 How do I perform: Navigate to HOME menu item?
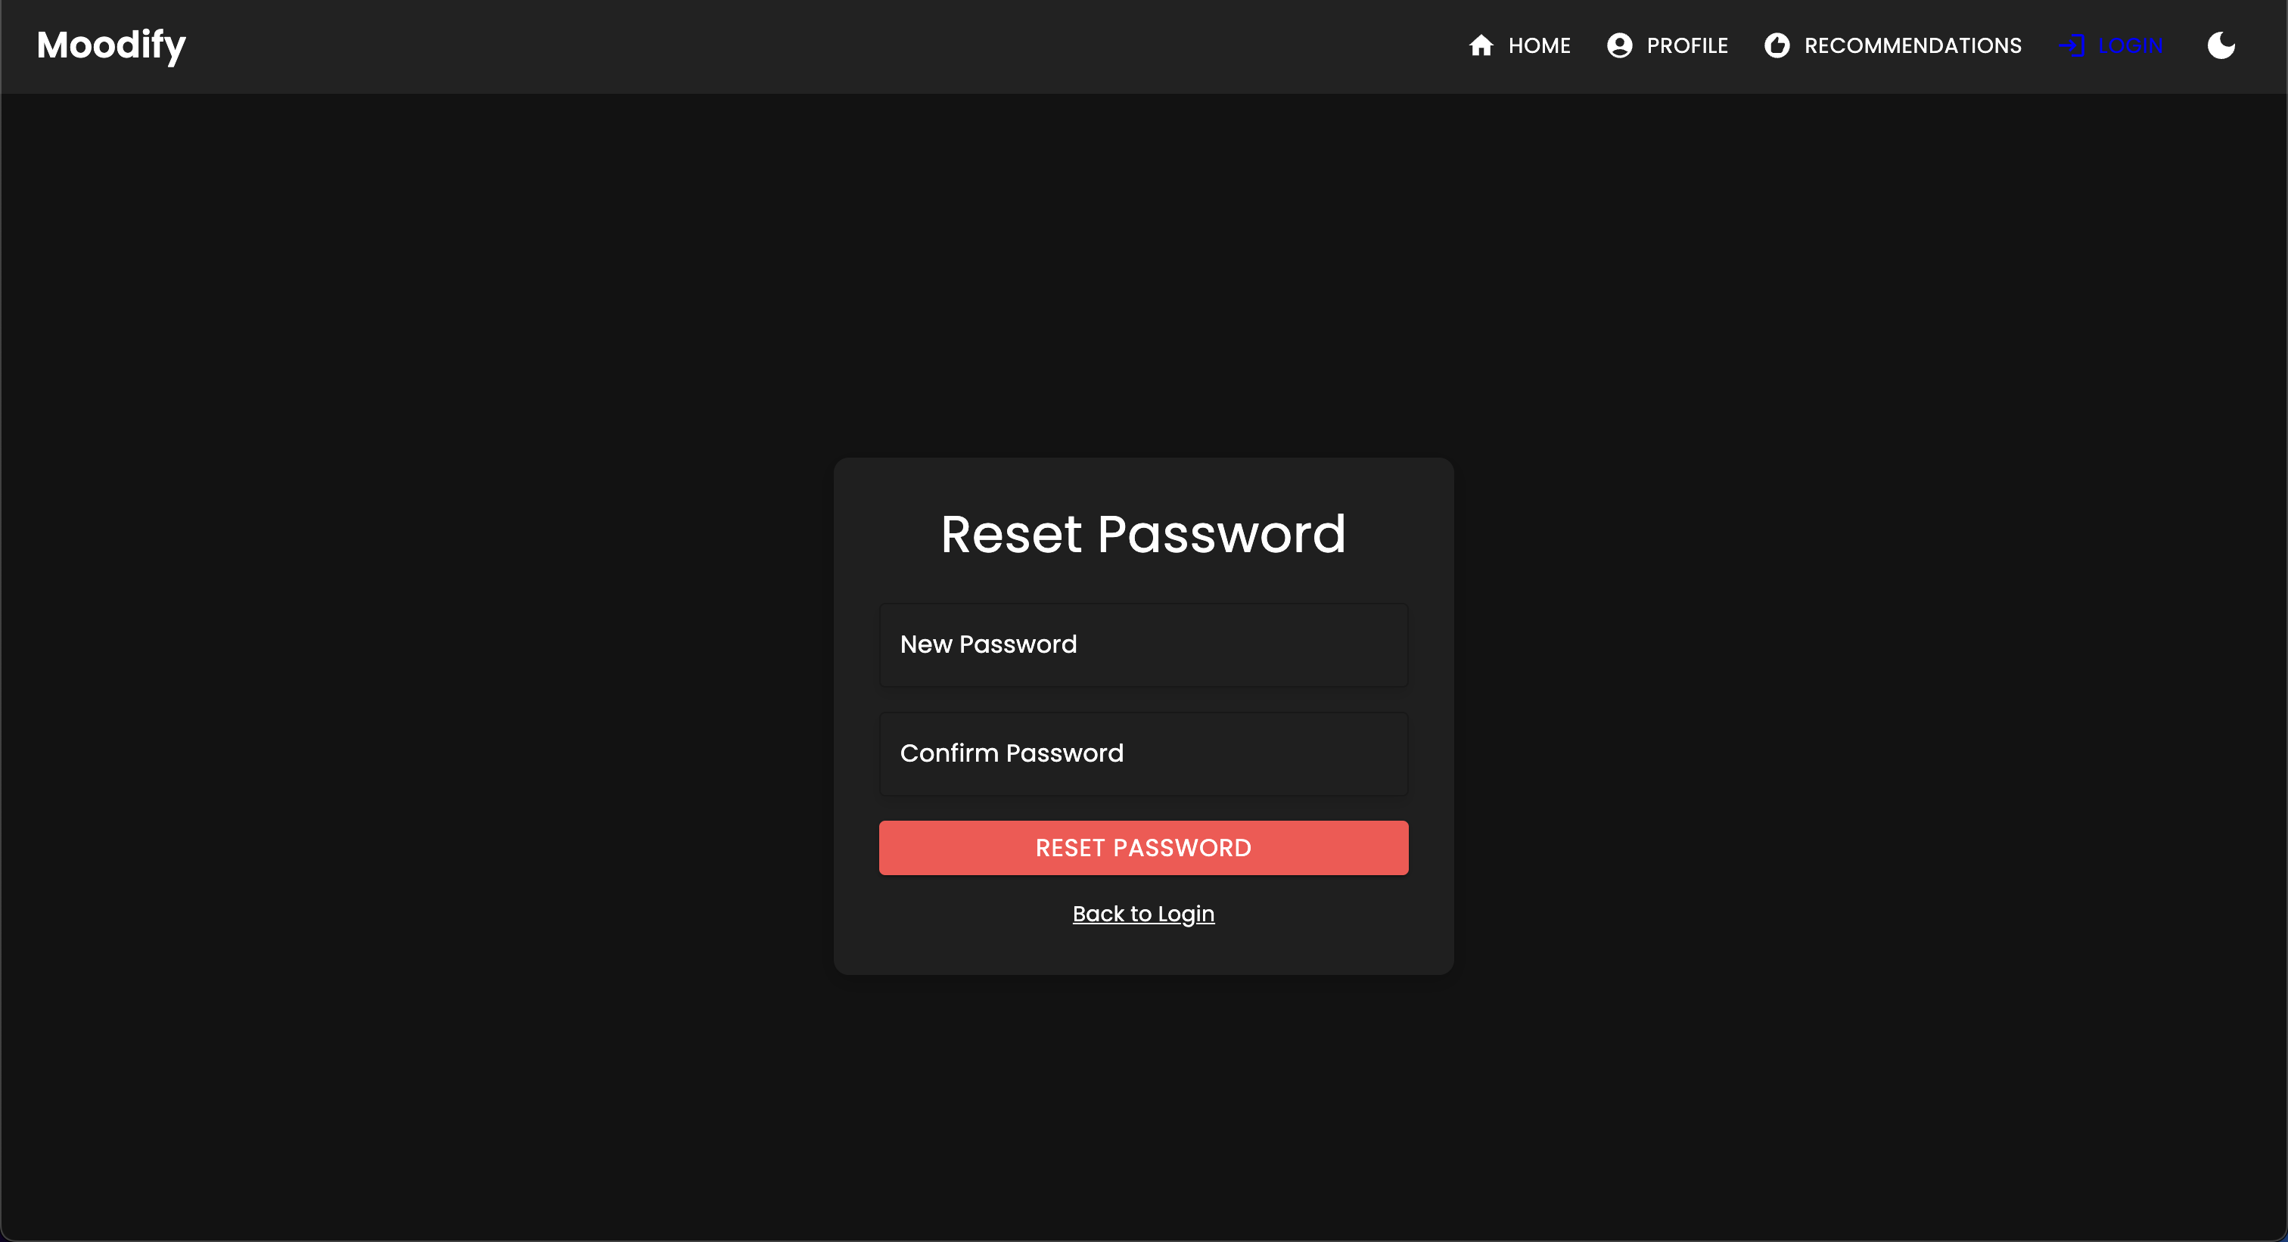point(1520,46)
